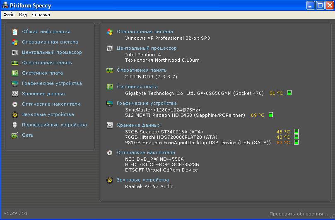Open the Общая информация clipboard icon
This screenshot has width=335, height=220.
[x=15, y=31]
